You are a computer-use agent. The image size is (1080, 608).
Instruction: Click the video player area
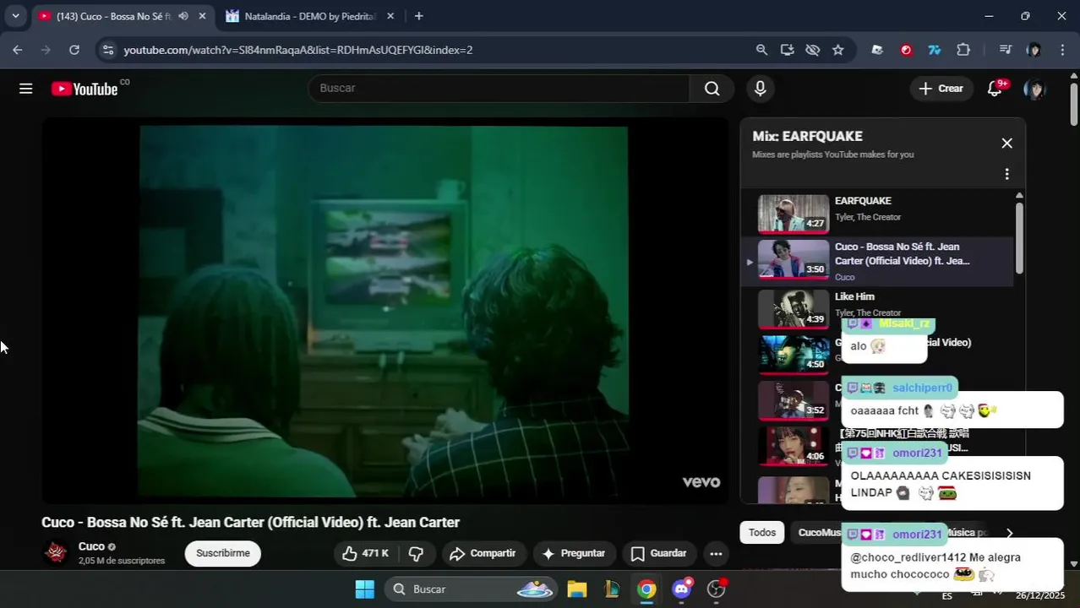[x=385, y=311]
